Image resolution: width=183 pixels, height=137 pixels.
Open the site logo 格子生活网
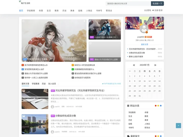tap(25, 2)
